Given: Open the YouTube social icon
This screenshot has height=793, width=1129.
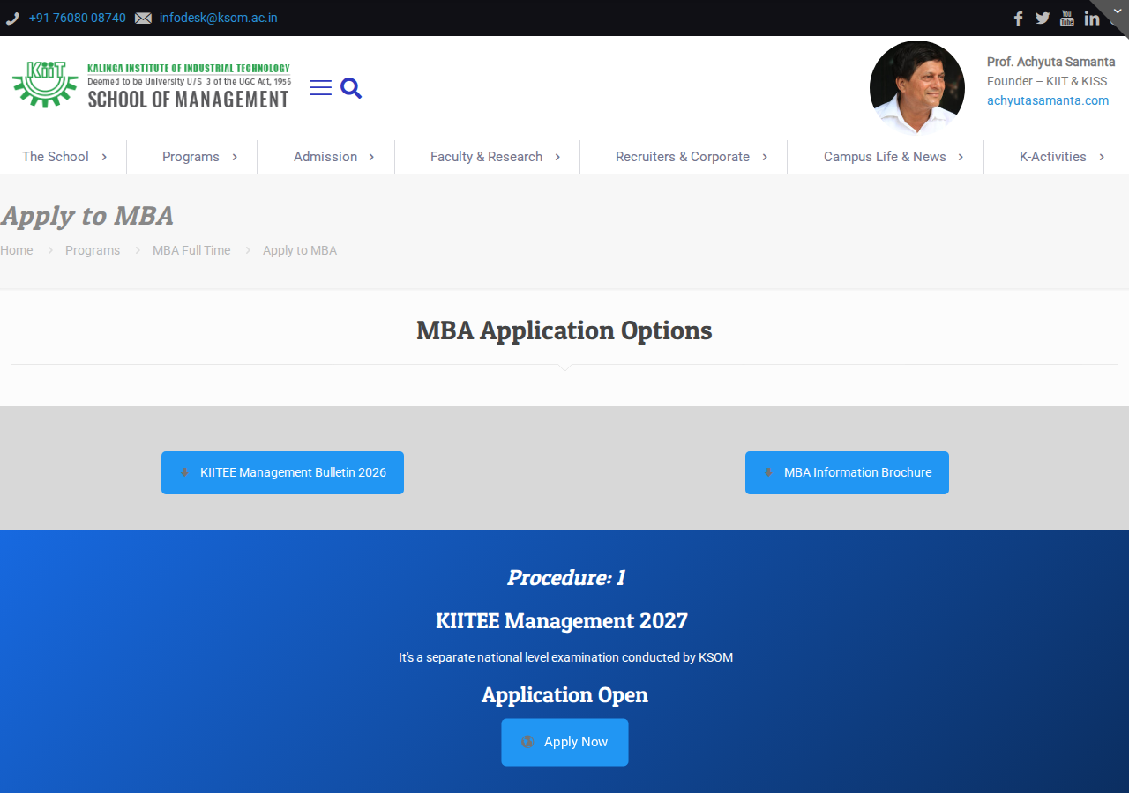Looking at the screenshot, I should pos(1067,19).
